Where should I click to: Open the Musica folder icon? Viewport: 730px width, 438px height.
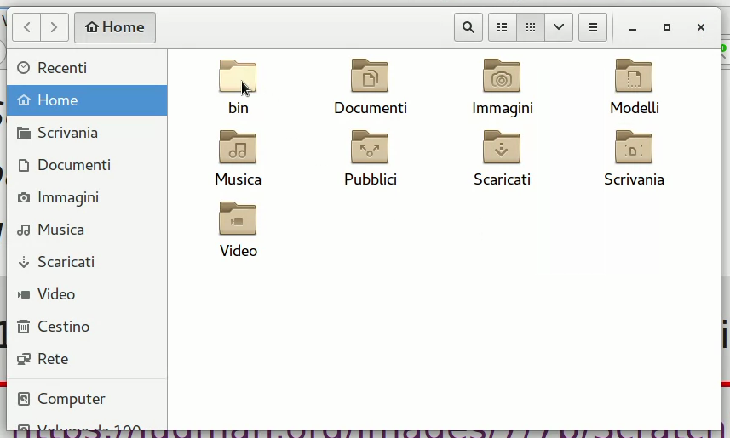pyautogui.click(x=238, y=149)
